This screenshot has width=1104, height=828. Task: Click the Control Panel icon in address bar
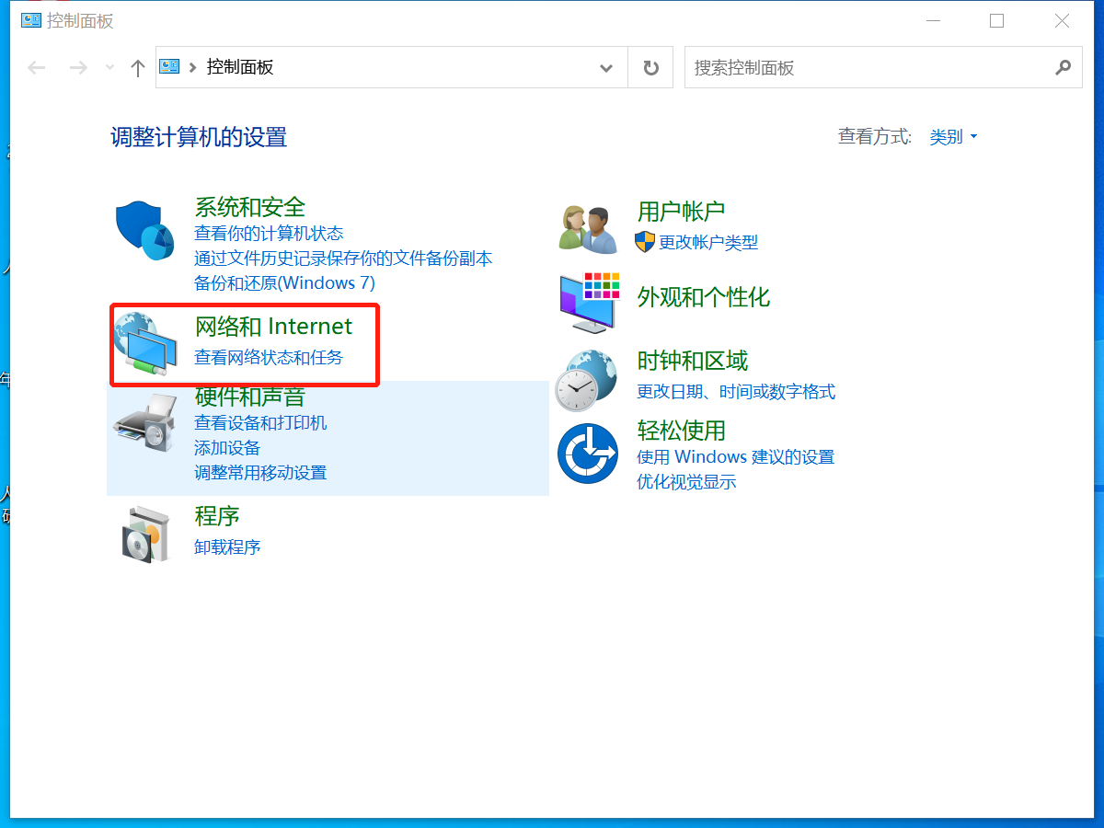click(x=168, y=65)
